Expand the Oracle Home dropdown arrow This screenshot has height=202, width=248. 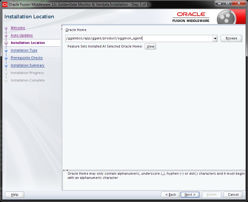coord(215,38)
